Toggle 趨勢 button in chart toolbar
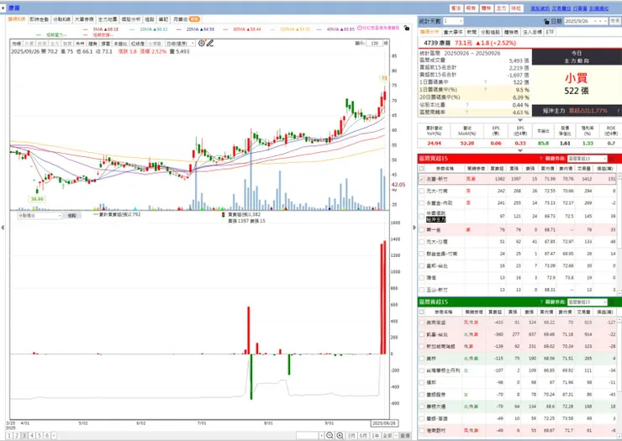The height and width of the screenshot is (441, 622). (92, 44)
